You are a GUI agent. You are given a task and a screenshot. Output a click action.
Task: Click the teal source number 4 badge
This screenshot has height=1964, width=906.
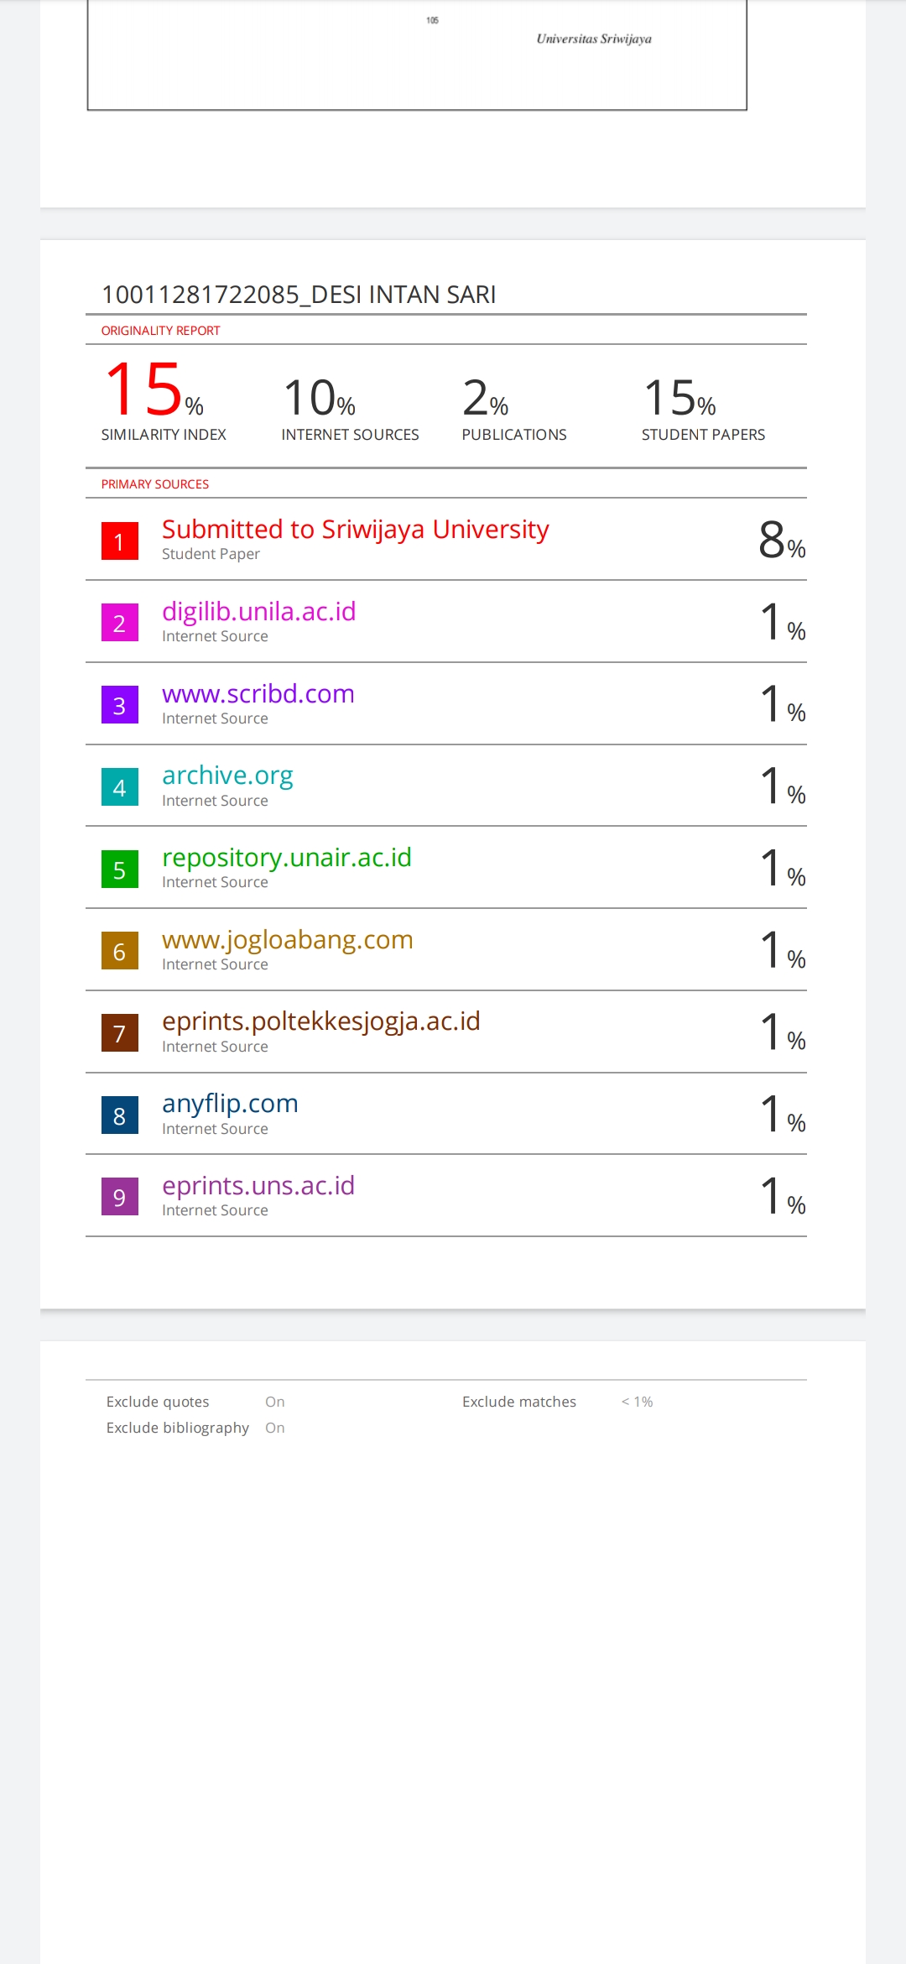click(120, 787)
